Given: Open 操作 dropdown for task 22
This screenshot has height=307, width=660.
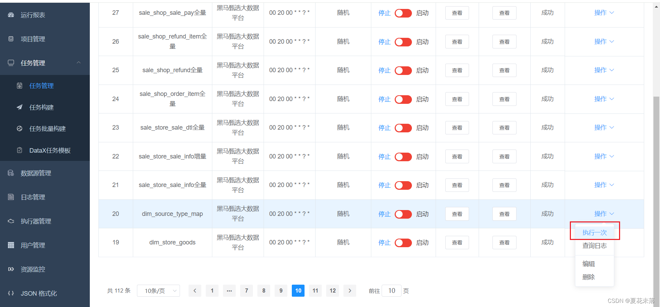Looking at the screenshot, I should [x=604, y=156].
